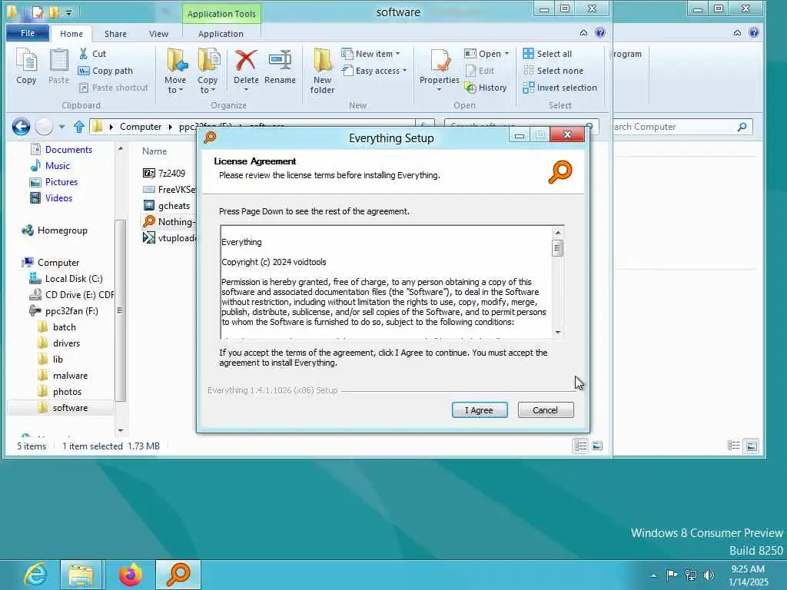
Task: Click the Paste icon in Clipboard group
Action: coord(58,67)
